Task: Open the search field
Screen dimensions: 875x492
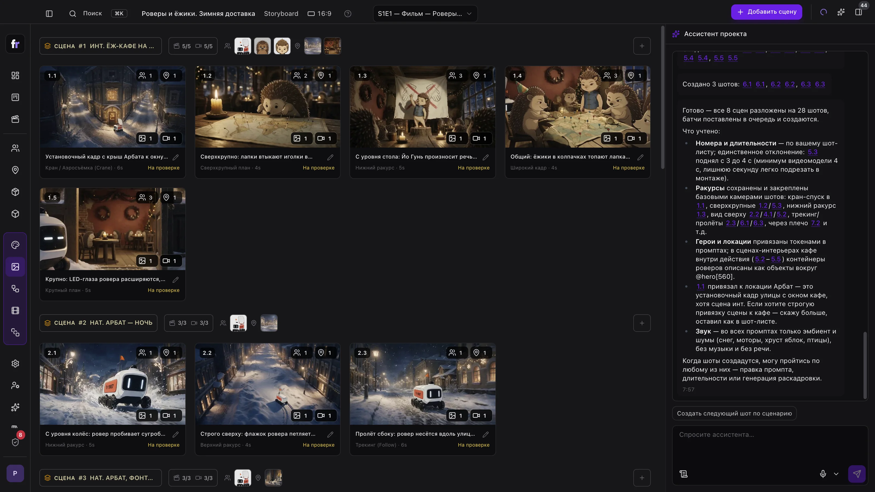Action: coord(98,14)
